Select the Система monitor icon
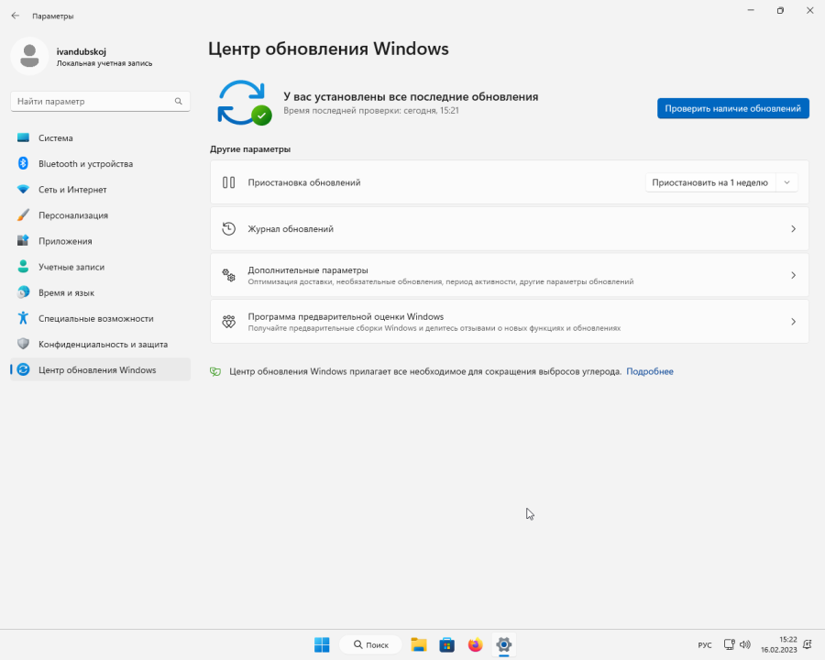 pyautogui.click(x=23, y=137)
